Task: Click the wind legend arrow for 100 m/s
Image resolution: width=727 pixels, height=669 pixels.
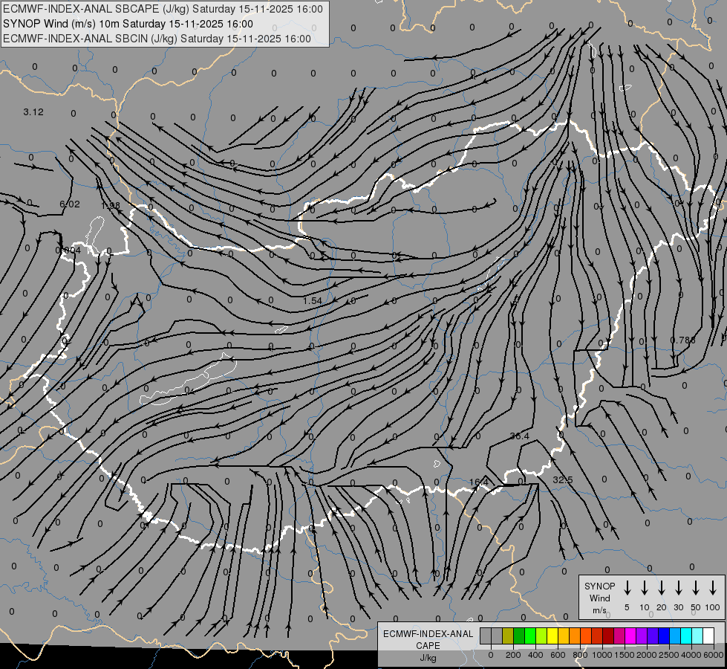Action: (x=713, y=587)
